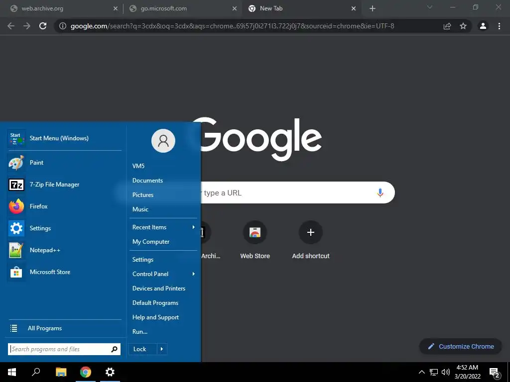Open the notification center icon

pos(494,373)
